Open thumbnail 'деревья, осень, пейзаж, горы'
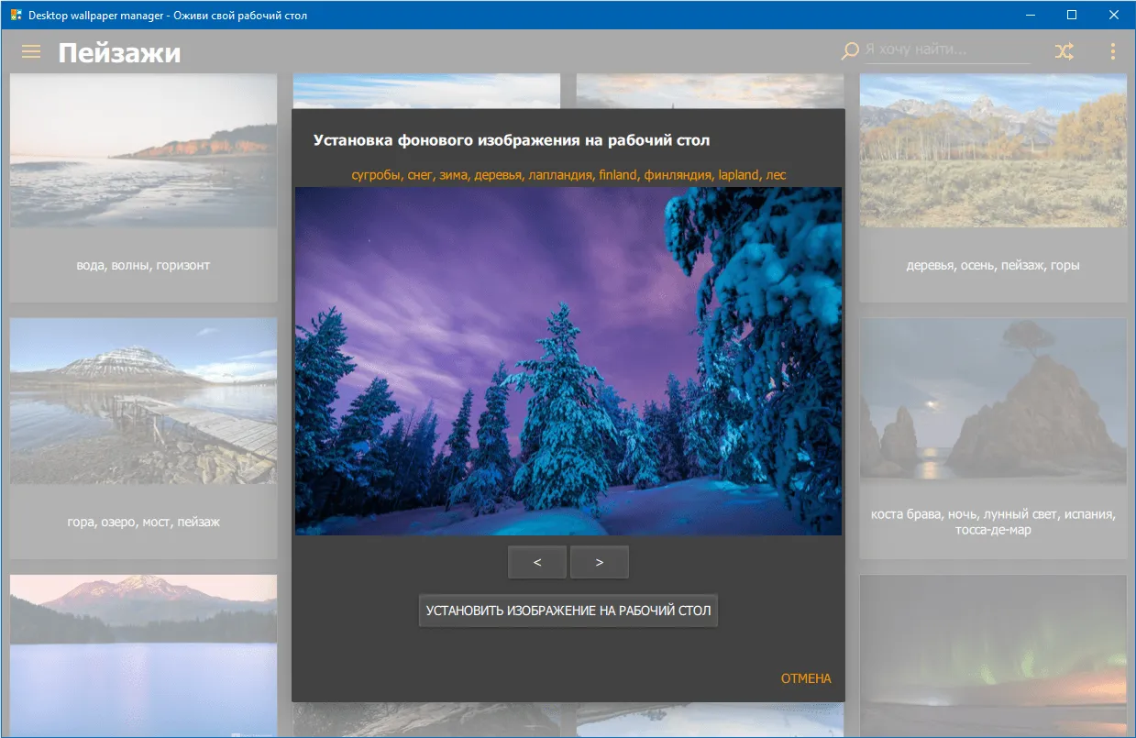1136x738 pixels. pyautogui.click(x=993, y=151)
